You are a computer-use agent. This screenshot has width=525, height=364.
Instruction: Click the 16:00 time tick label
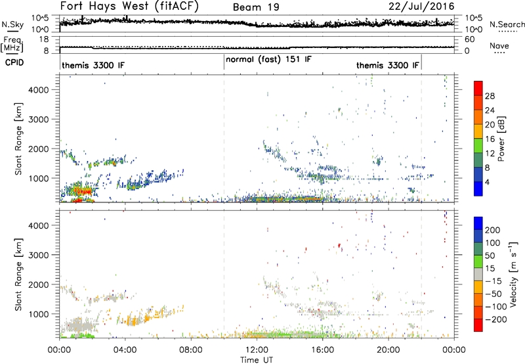click(x=322, y=350)
